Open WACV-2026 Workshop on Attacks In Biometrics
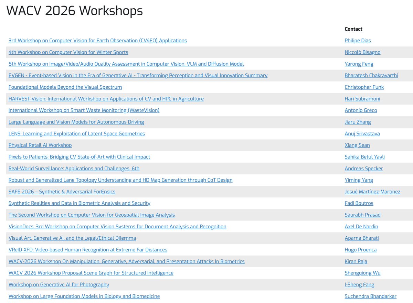The image size is (413, 303). (x=127, y=261)
